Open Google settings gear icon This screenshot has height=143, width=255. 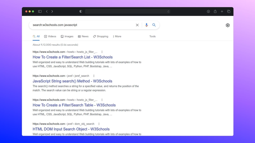click(x=228, y=25)
